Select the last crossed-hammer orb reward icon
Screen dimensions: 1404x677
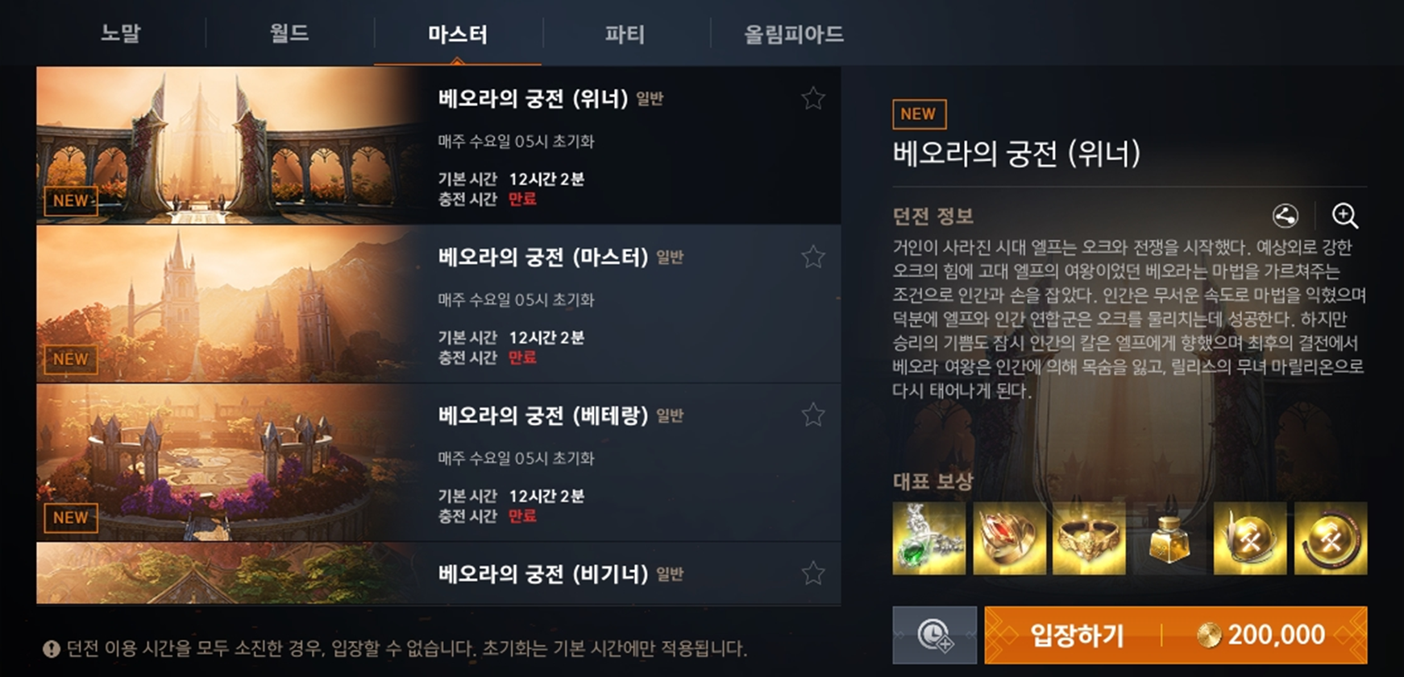point(1331,539)
